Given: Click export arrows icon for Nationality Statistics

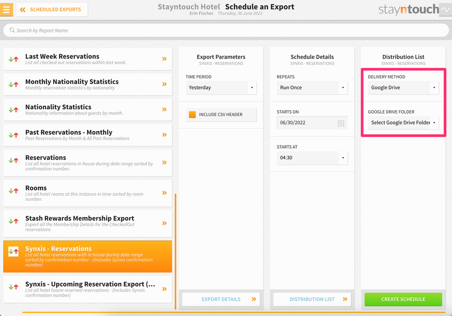Looking at the screenshot, I should coord(13,110).
